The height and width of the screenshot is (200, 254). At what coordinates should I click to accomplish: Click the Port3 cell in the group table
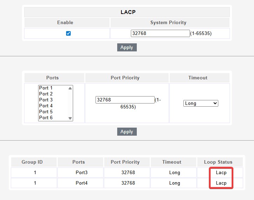pos(80,173)
